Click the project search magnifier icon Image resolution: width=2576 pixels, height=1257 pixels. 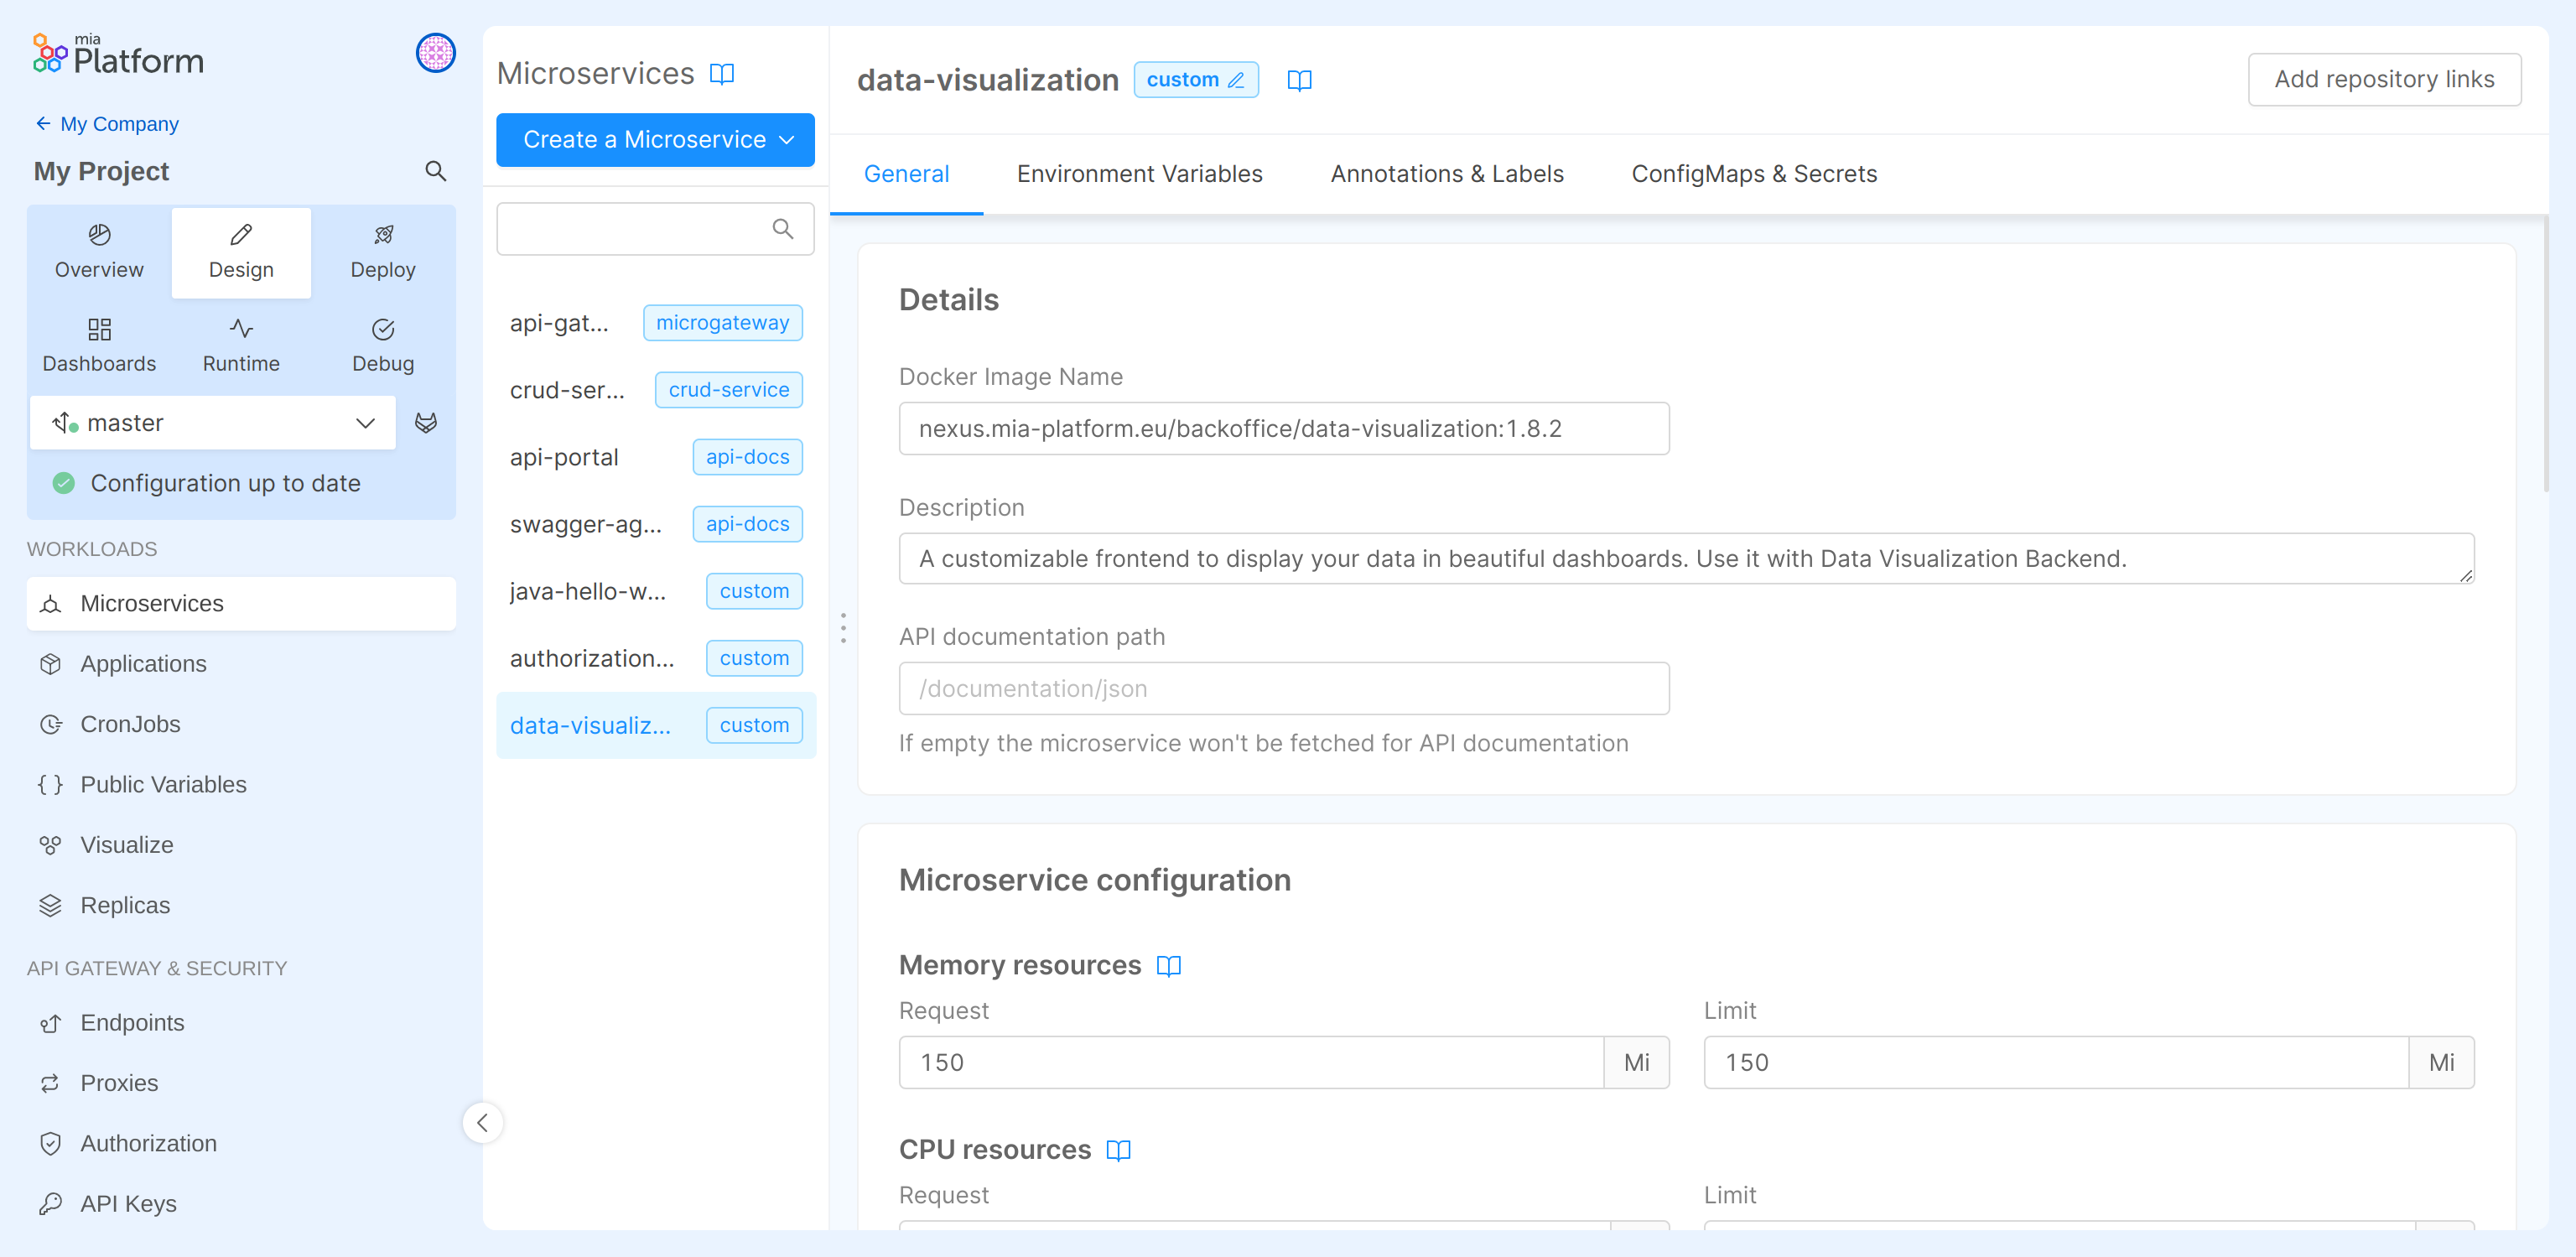(x=435, y=171)
